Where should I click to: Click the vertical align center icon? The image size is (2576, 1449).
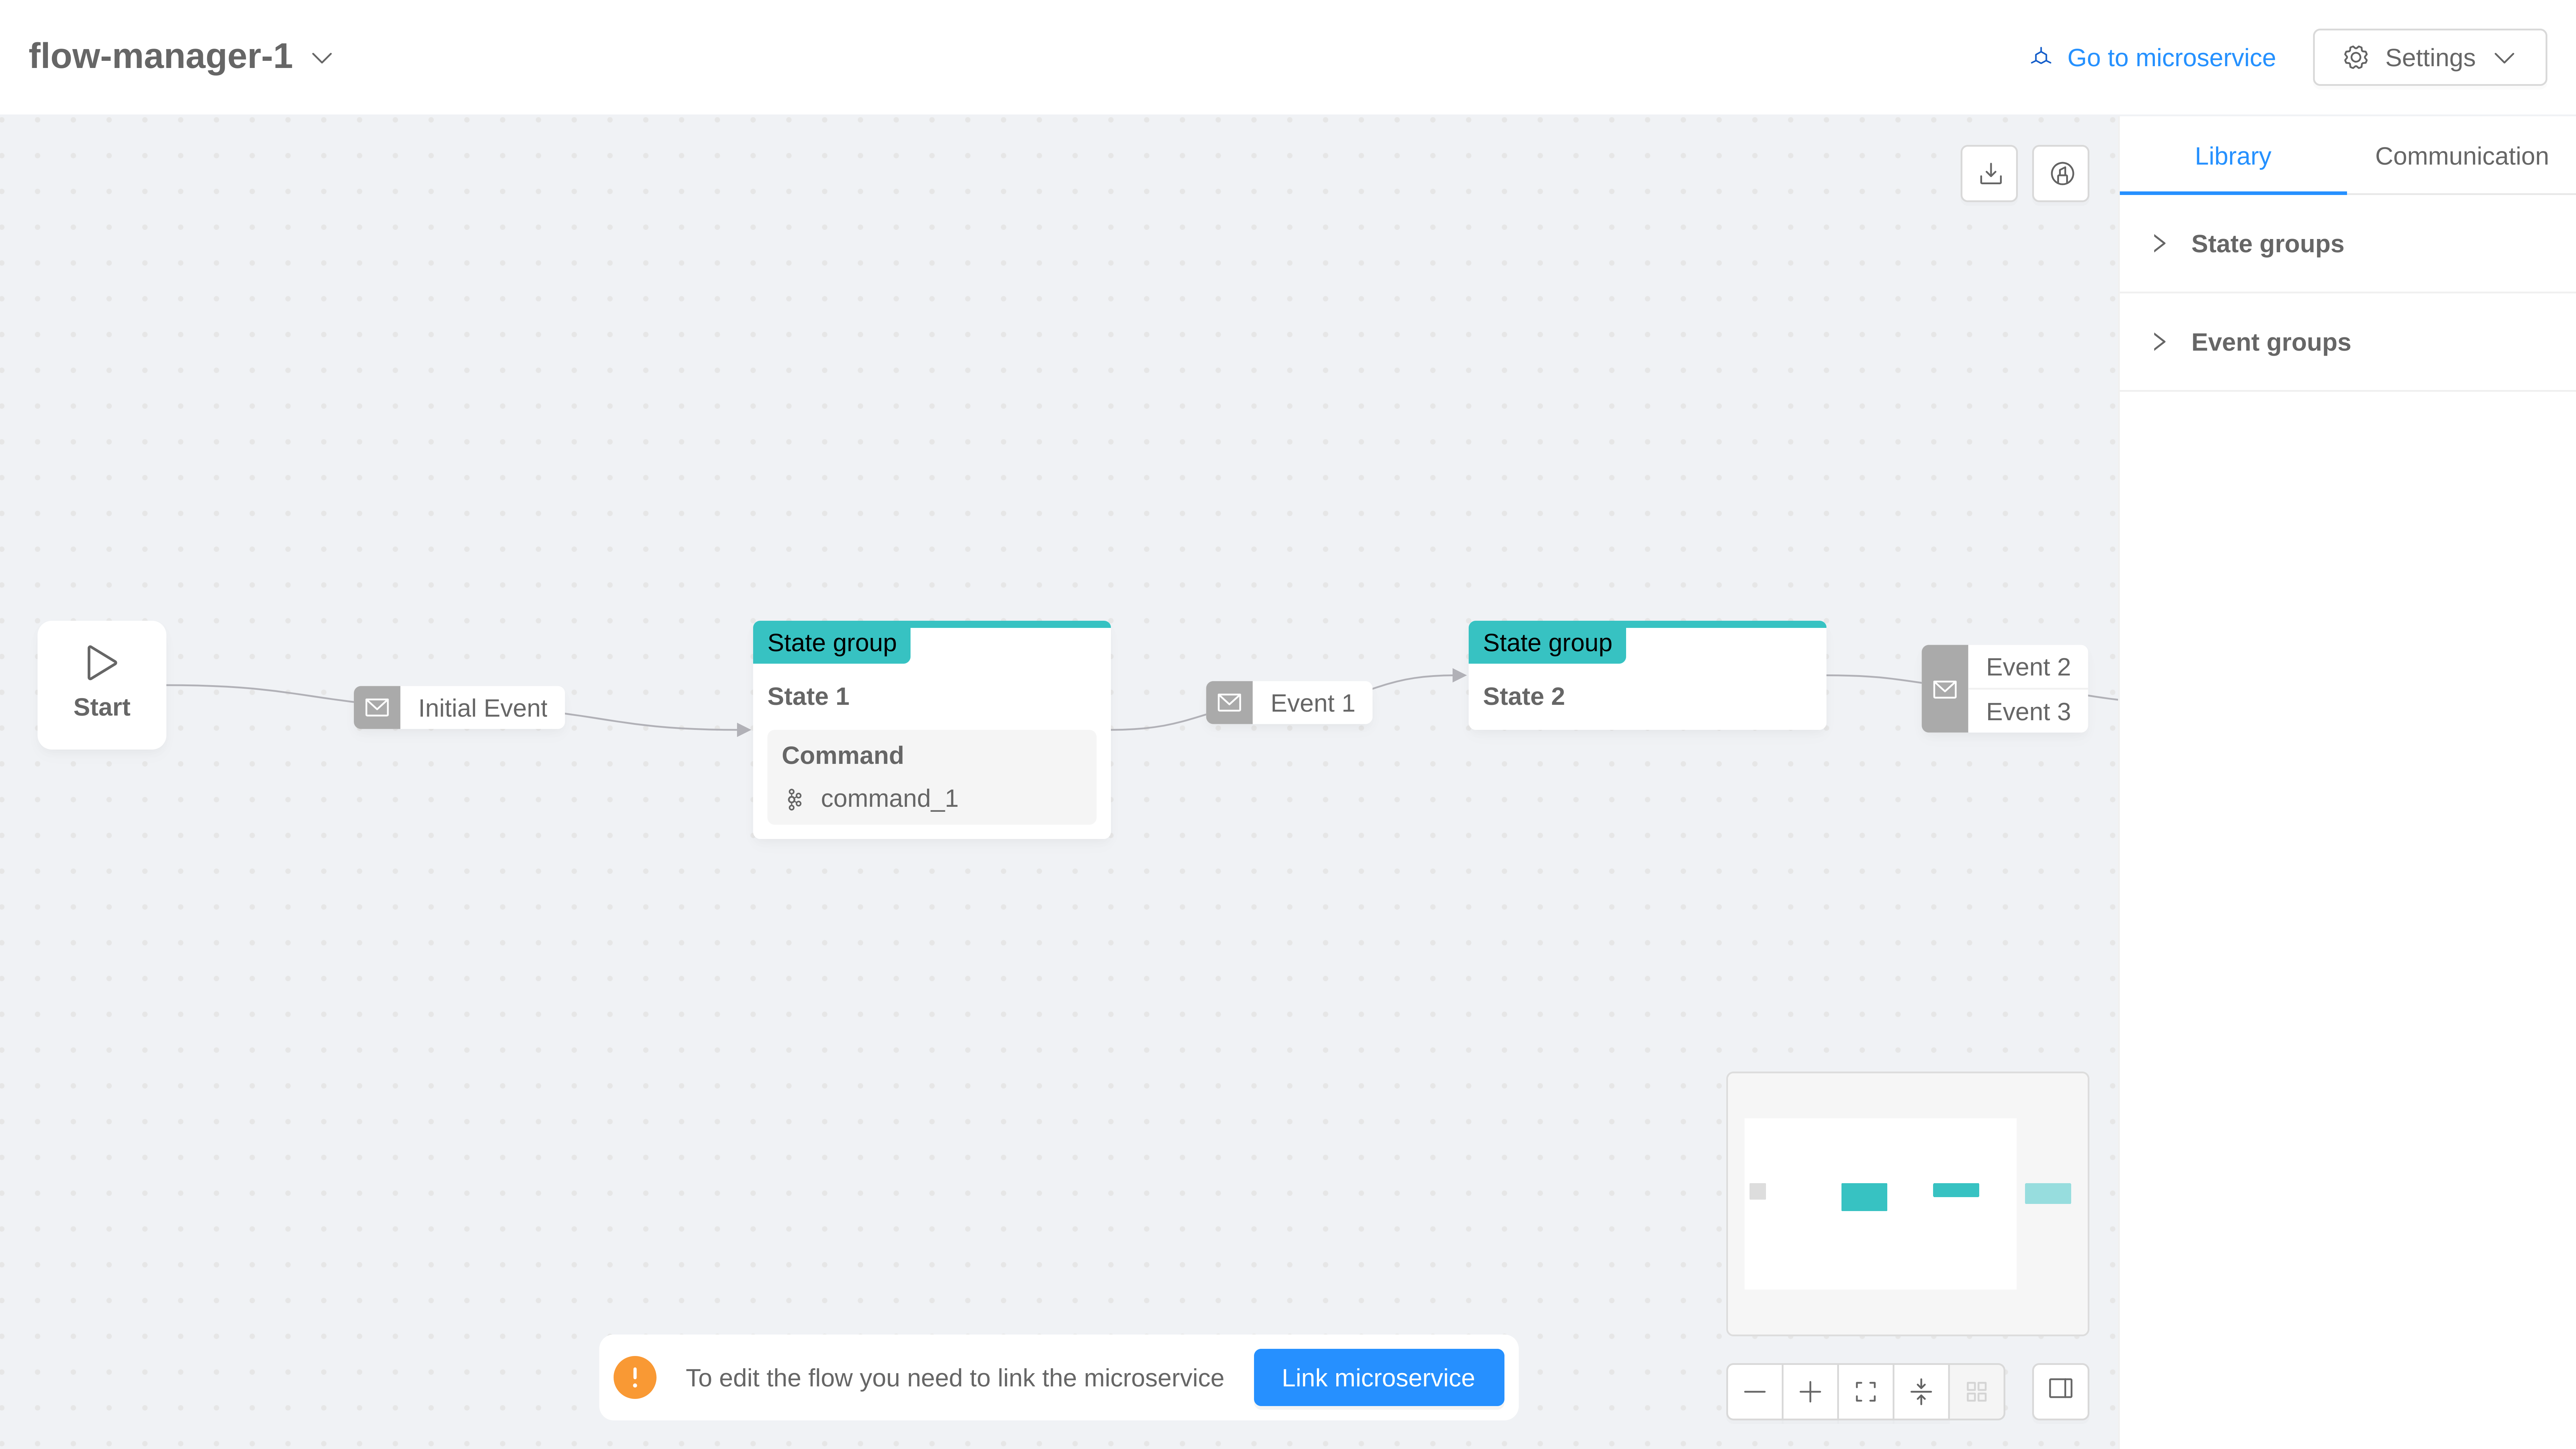click(x=1921, y=1391)
